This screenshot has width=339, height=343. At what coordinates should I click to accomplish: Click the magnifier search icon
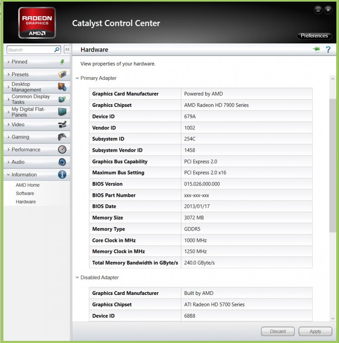pos(57,49)
